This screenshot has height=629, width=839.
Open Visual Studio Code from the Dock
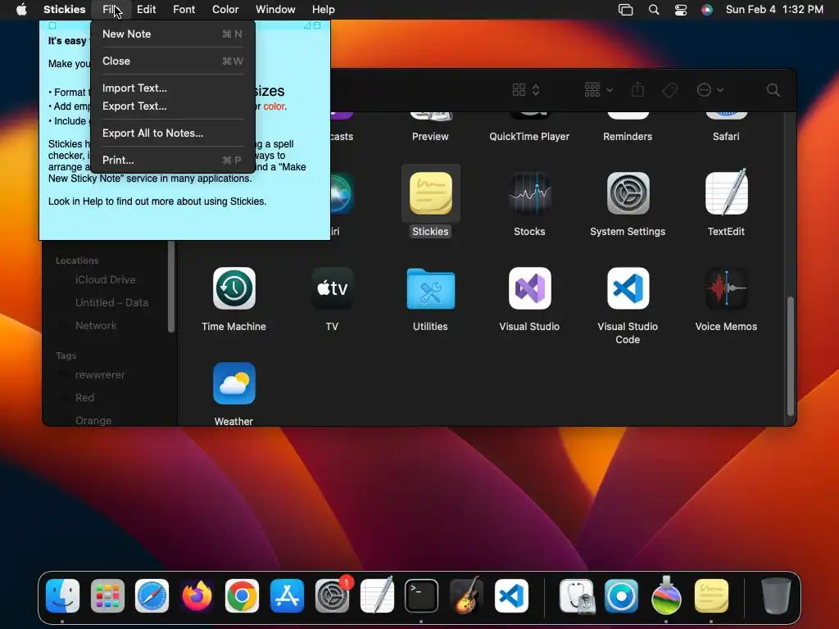click(511, 595)
